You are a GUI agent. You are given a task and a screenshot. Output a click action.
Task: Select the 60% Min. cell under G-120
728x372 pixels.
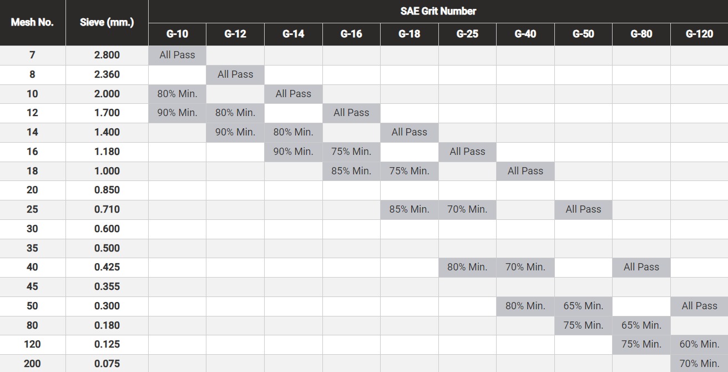pyautogui.click(x=699, y=344)
